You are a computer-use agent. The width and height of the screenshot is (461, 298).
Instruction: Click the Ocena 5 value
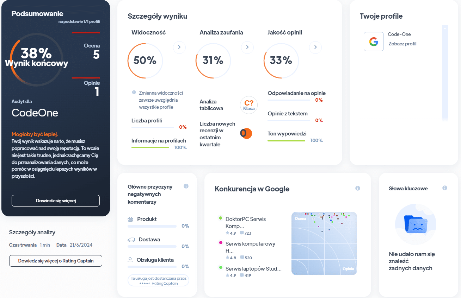(x=96, y=54)
